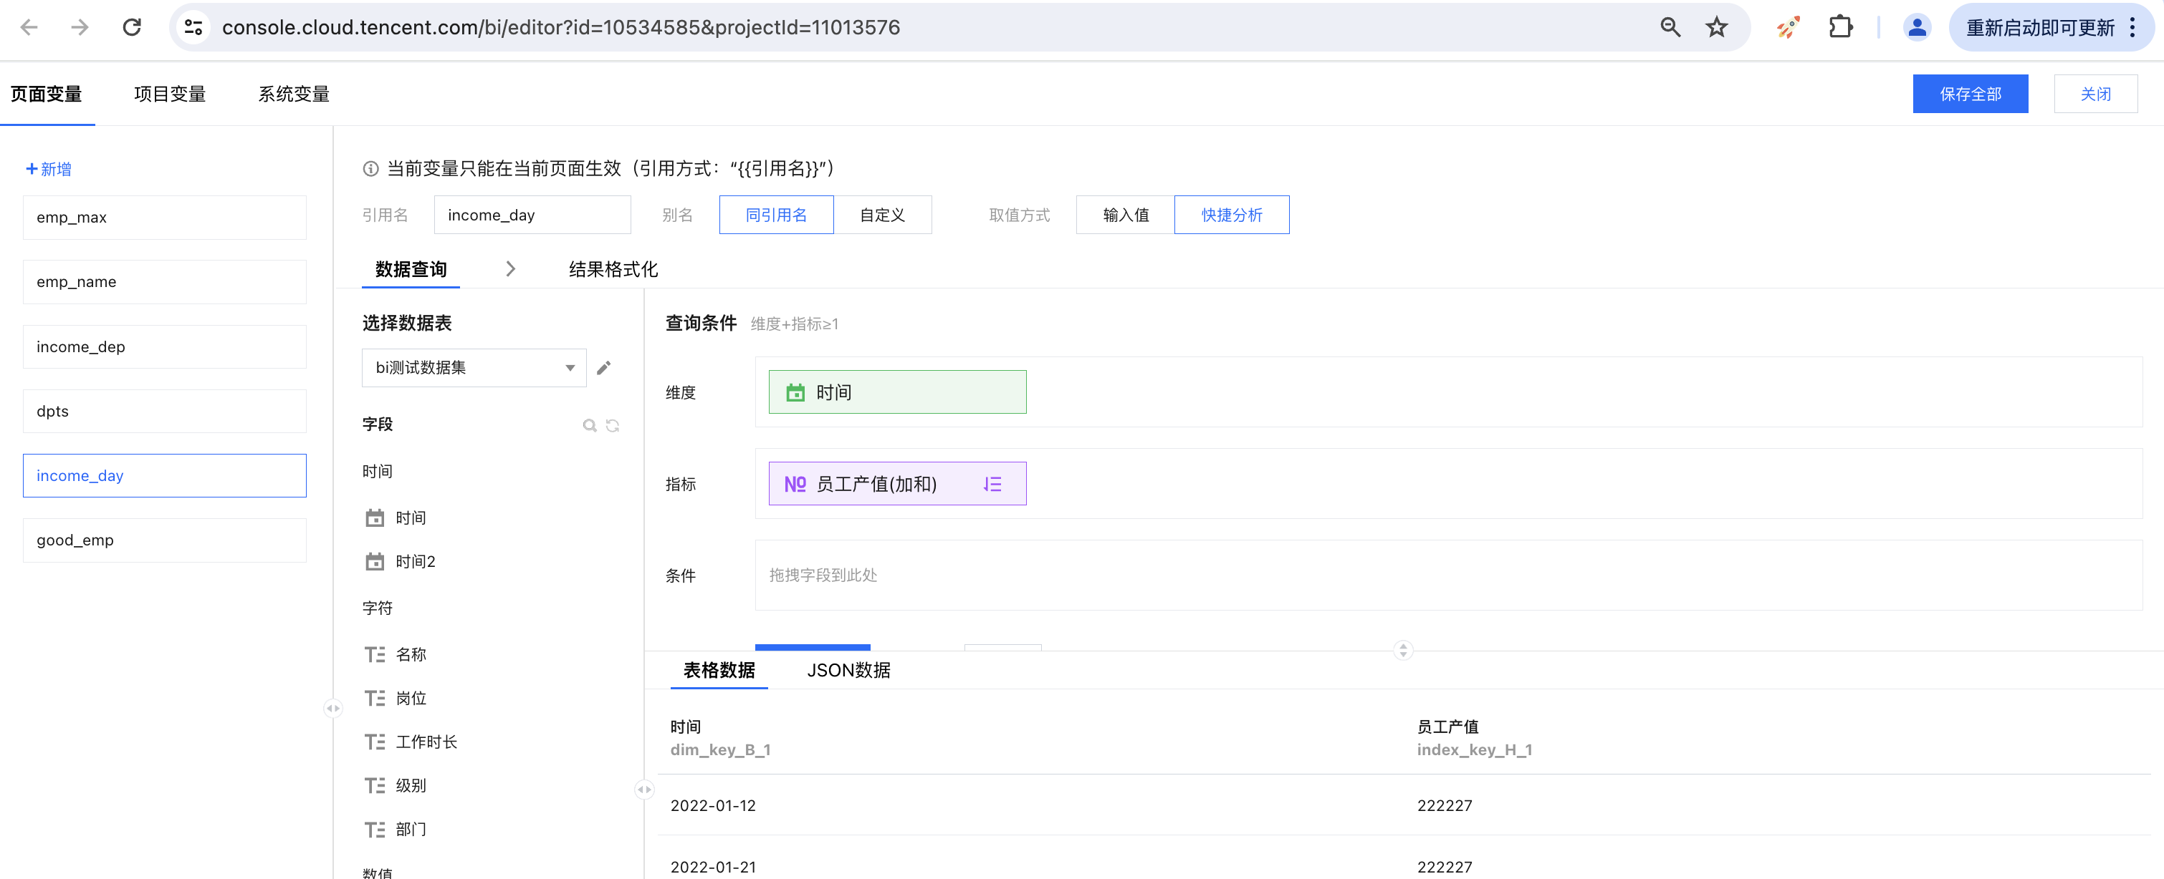Open the JSON数据 tab
Image resolution: width=2164 pixels, height=879 pixels.
(x=848, y=670)
